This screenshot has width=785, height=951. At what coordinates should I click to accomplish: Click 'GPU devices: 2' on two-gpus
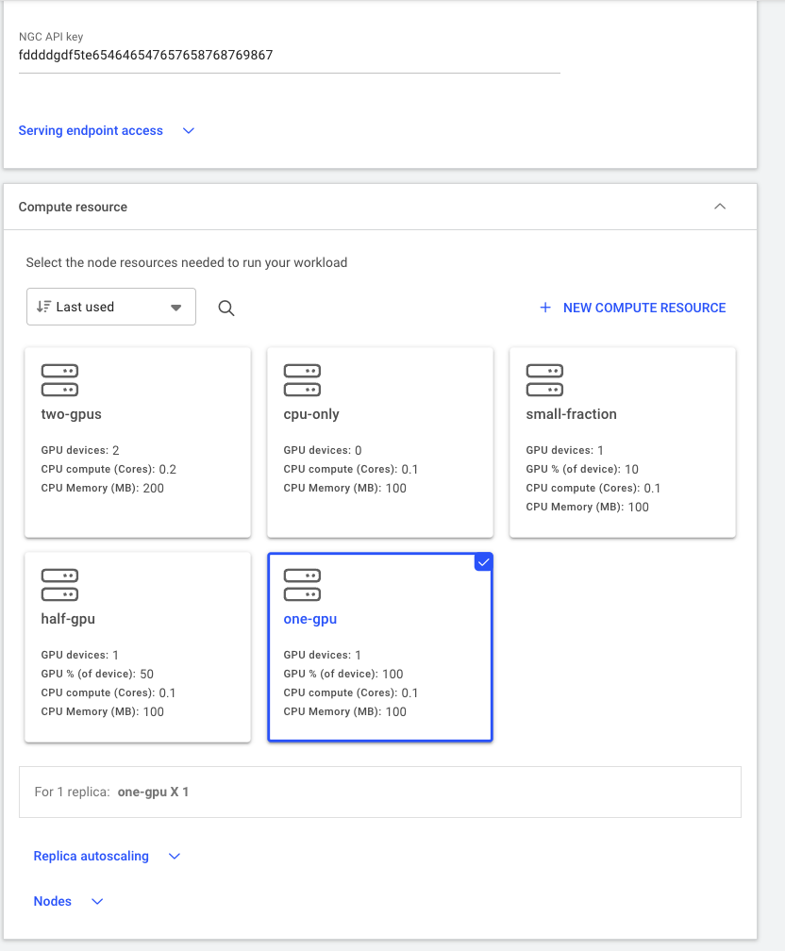[80, 450]
